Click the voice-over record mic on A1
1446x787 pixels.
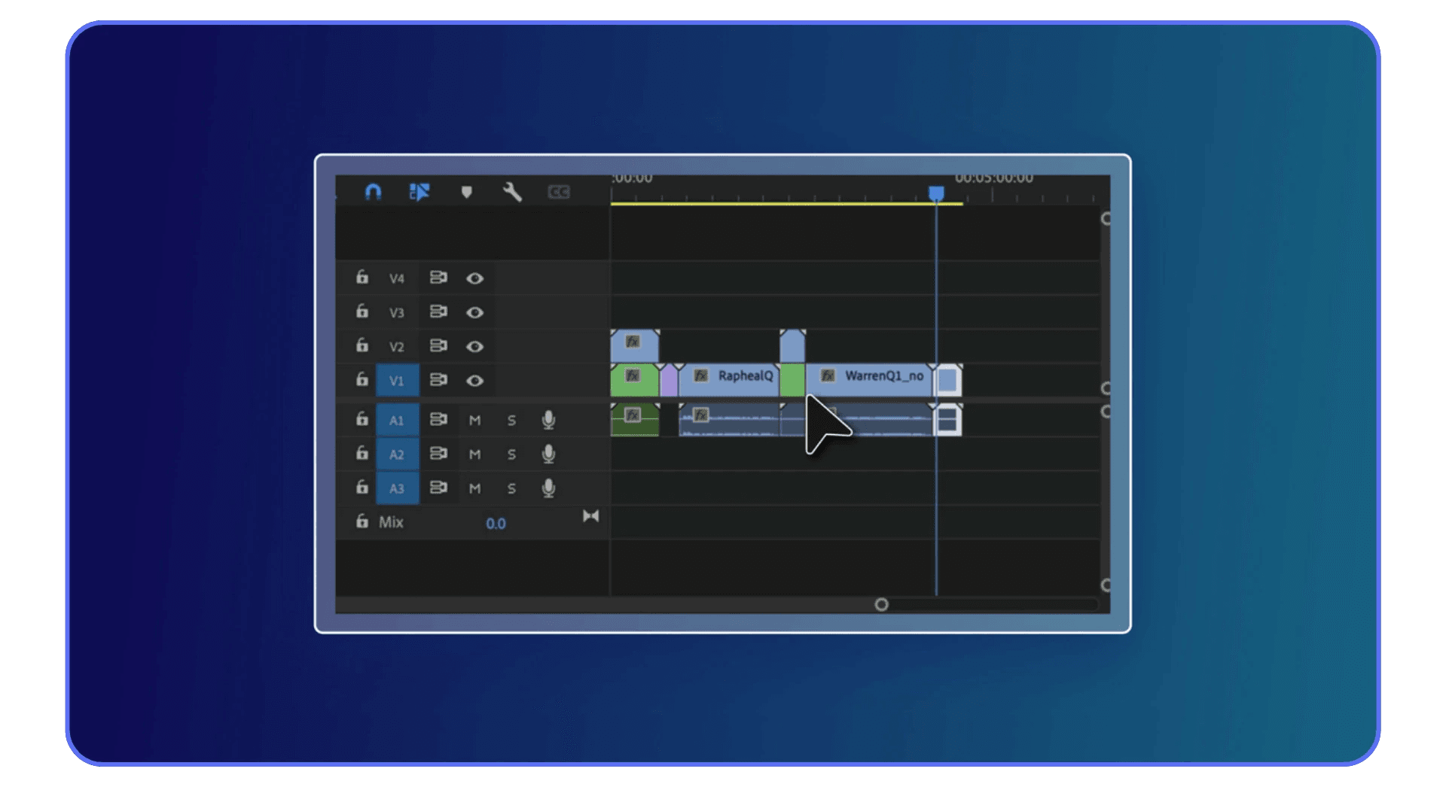(548, 420)
